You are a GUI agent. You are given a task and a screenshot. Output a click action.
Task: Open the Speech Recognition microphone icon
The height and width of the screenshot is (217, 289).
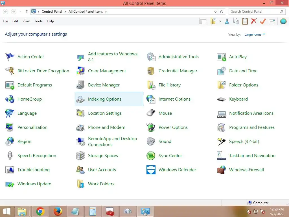click(x=10, y=156)
